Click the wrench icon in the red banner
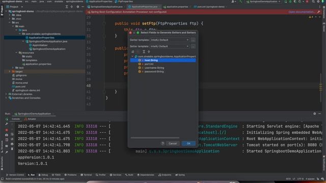326x183 pixels. pyautogui.click(x=318, y=12)
